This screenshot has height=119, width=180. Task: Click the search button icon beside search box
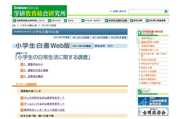166,11
